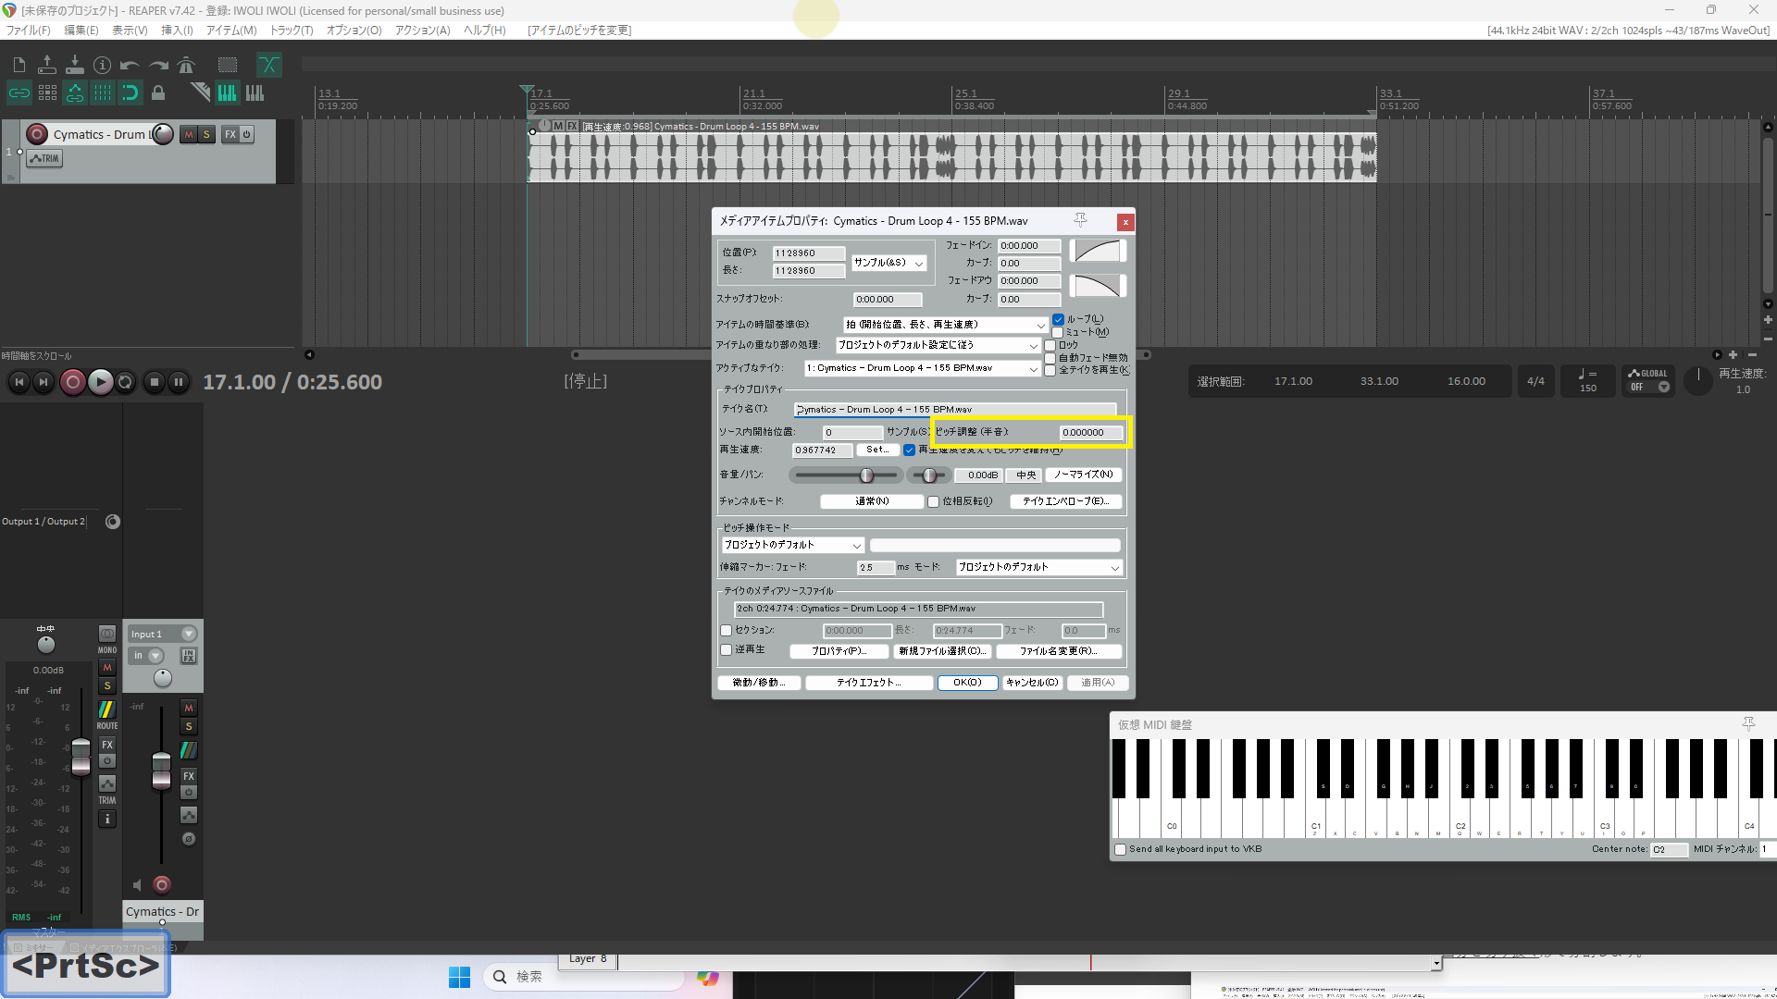Click the テイクエフェクト button
Screen dimensions: 1777x999
[868, 683]
